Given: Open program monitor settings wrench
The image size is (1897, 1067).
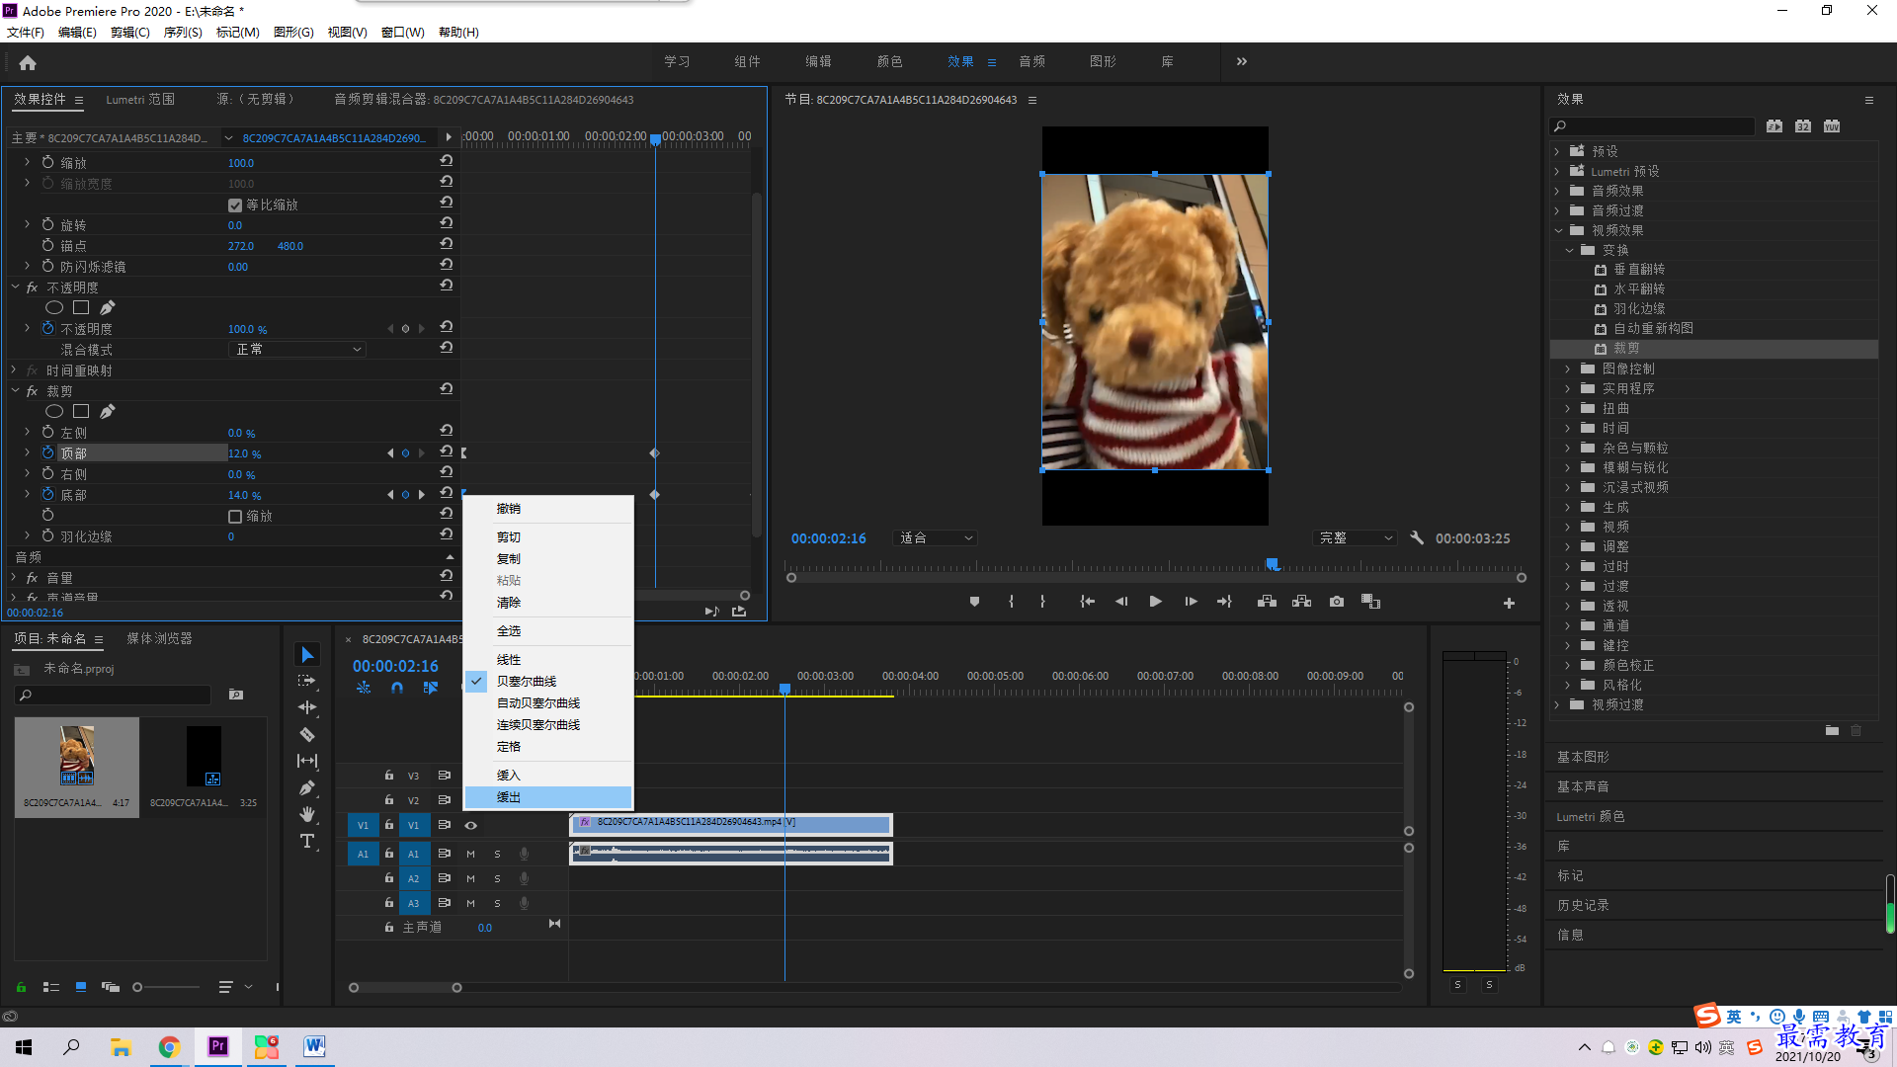Looking at the screenshot, I should [x=1417, y=538].
